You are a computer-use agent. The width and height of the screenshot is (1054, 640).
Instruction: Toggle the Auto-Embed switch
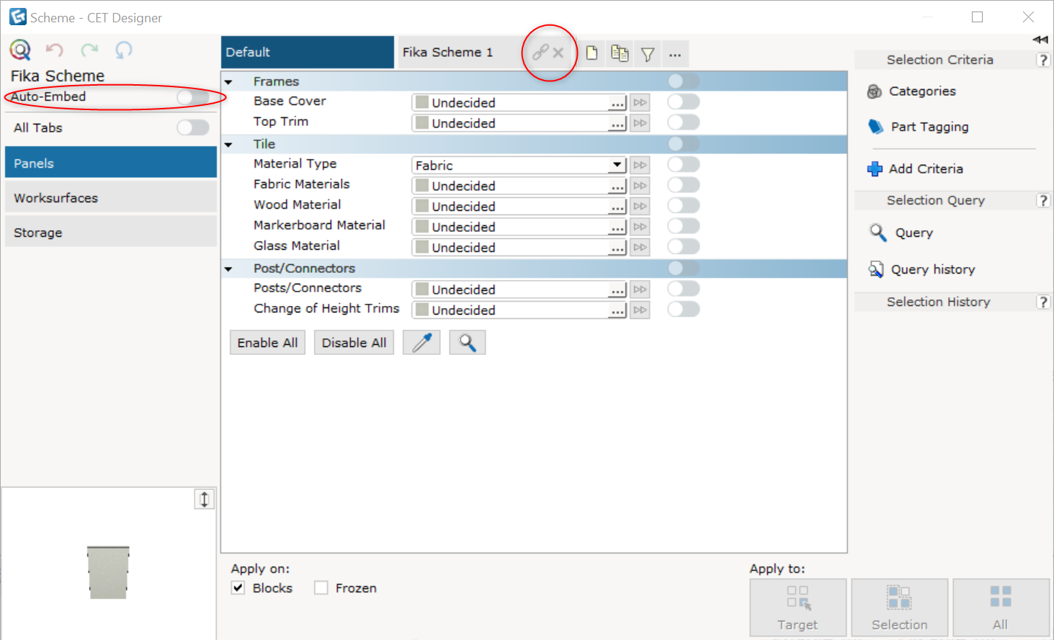coord(193,96)
